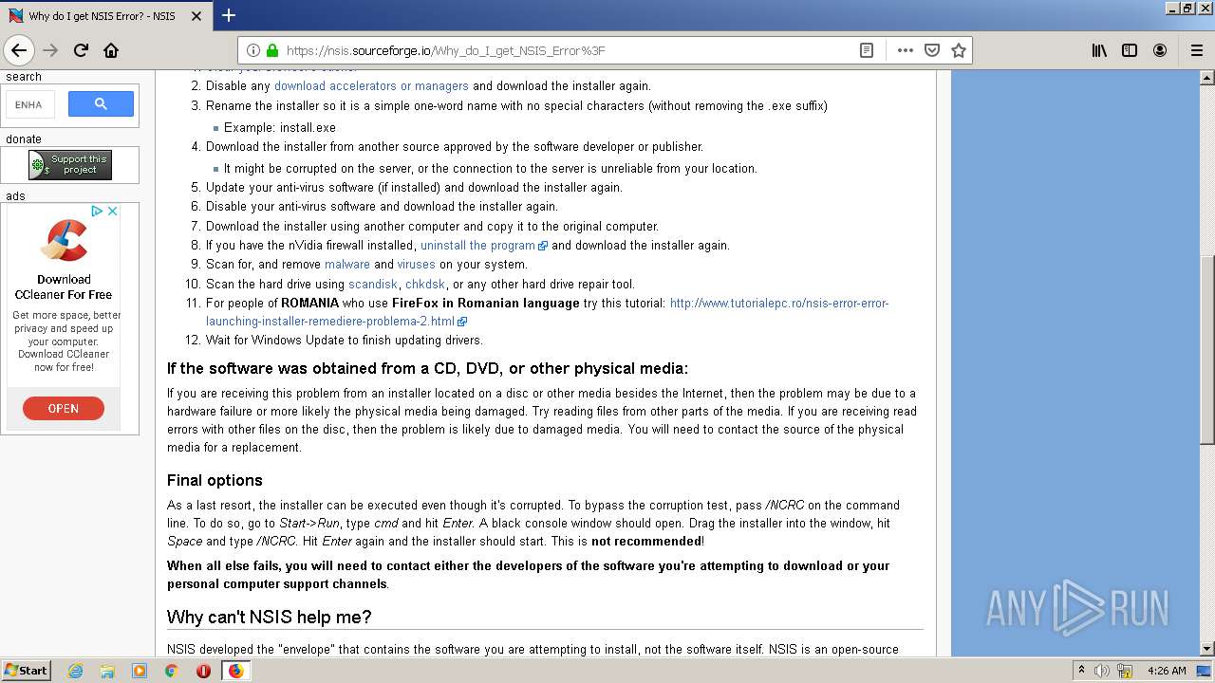
Task: Show site information icon in address bar
Action: 253,50
